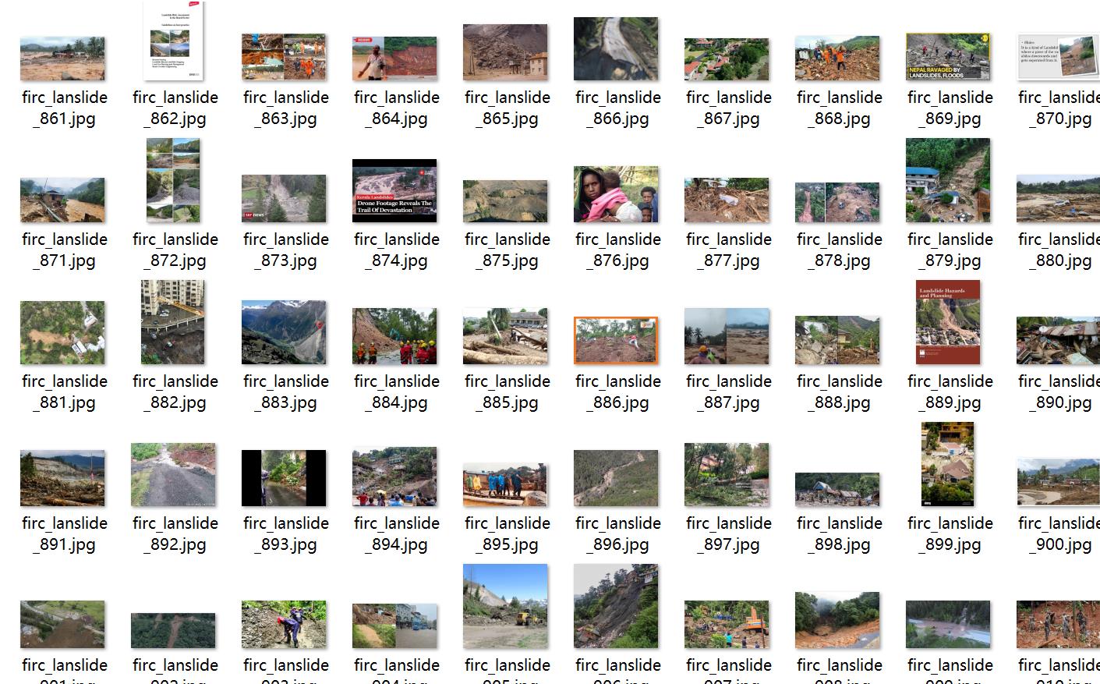
Task: Select the firc_lanslide_892.jpg gravel road thumbnail
Action: (173, 475)
